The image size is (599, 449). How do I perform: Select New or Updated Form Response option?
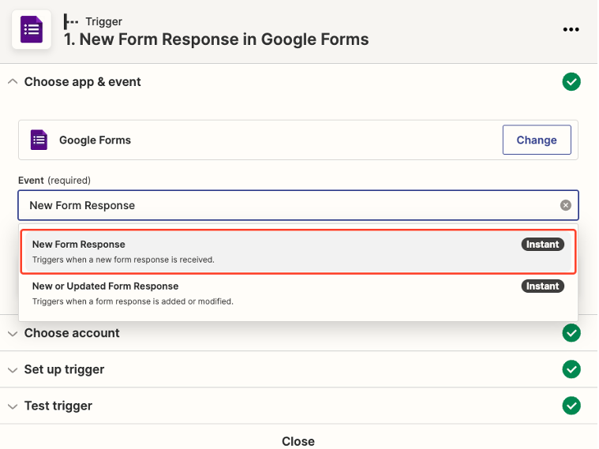click(298, 294)
